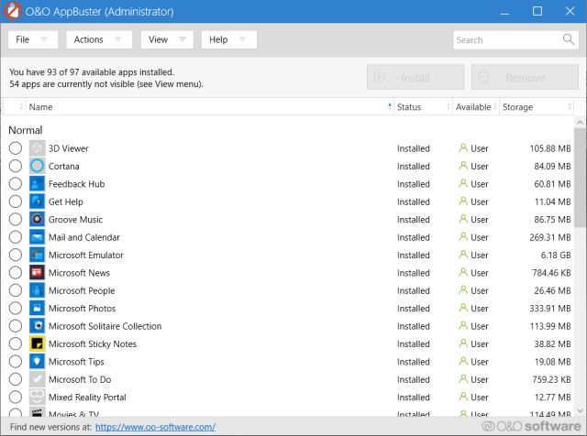
Task: Select the Get Help radio button
Action: 16,202
